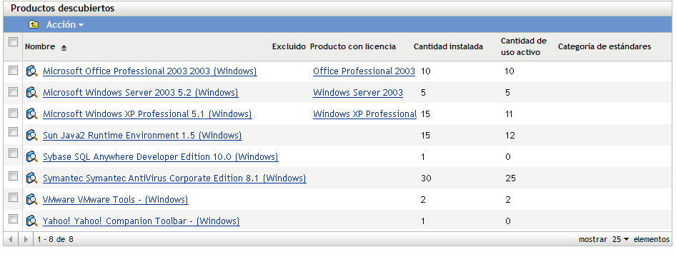Click active use quantity 11 for Windows XP

pyautogui.click(x=510, y=114)
